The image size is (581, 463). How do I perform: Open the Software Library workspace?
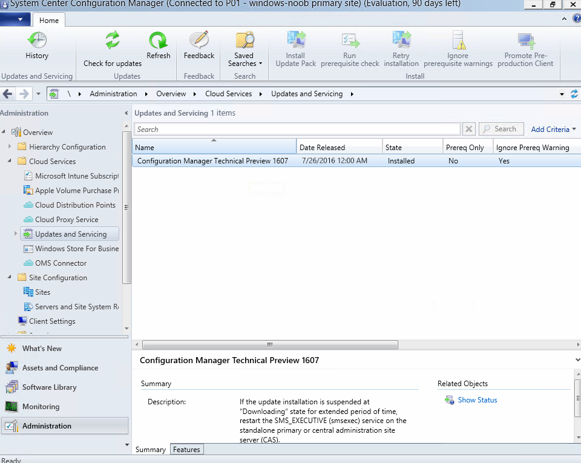(x=65, y=387)
